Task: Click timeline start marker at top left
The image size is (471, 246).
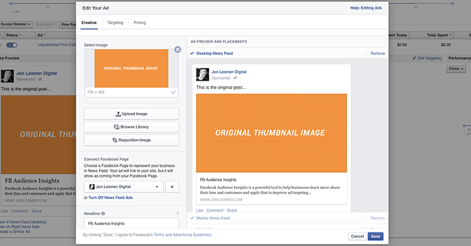Action: (11, 3)
